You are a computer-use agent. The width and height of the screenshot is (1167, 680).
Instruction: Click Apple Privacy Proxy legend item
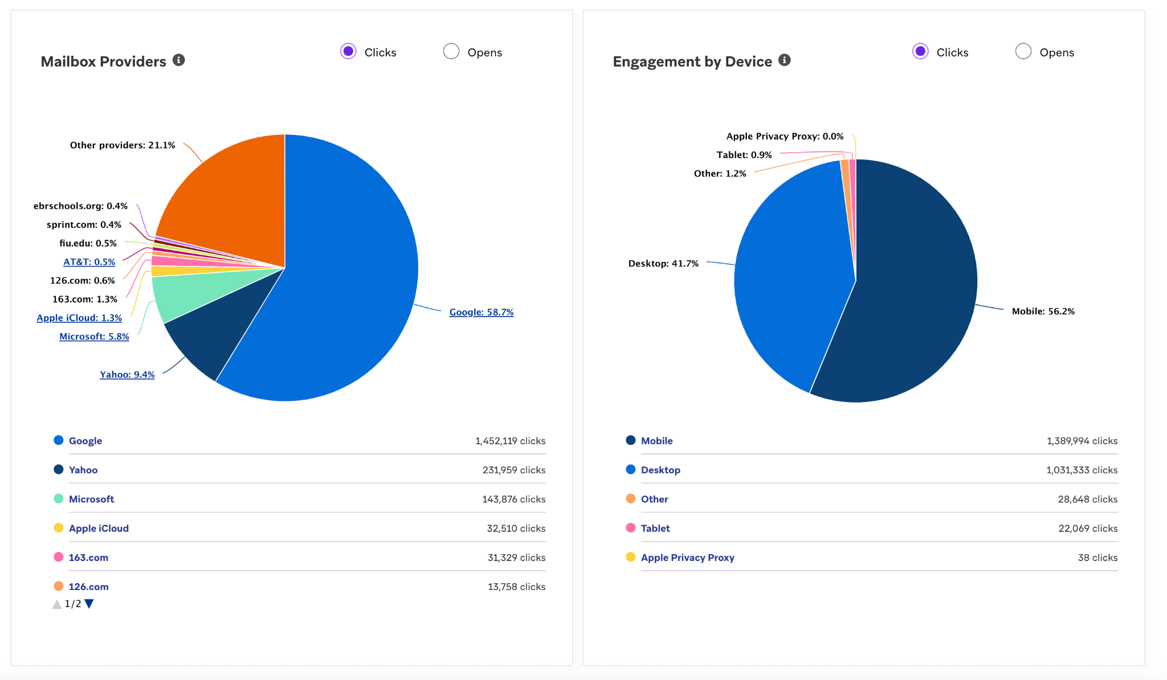[687, 558]
